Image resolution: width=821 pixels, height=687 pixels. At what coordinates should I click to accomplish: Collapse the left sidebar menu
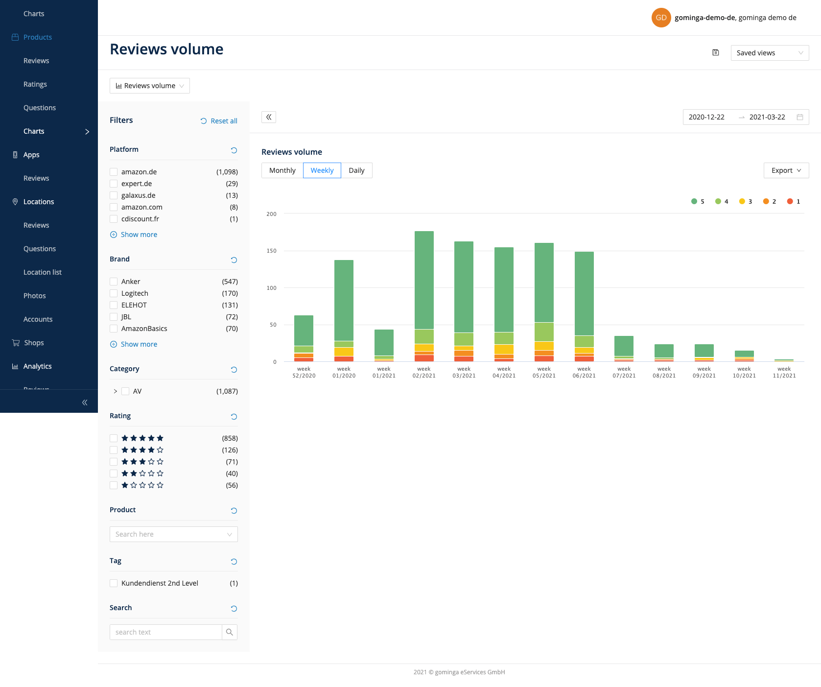tap(85, 403)
